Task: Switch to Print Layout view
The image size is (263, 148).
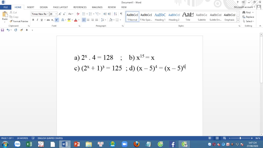Action: (217, 138)
